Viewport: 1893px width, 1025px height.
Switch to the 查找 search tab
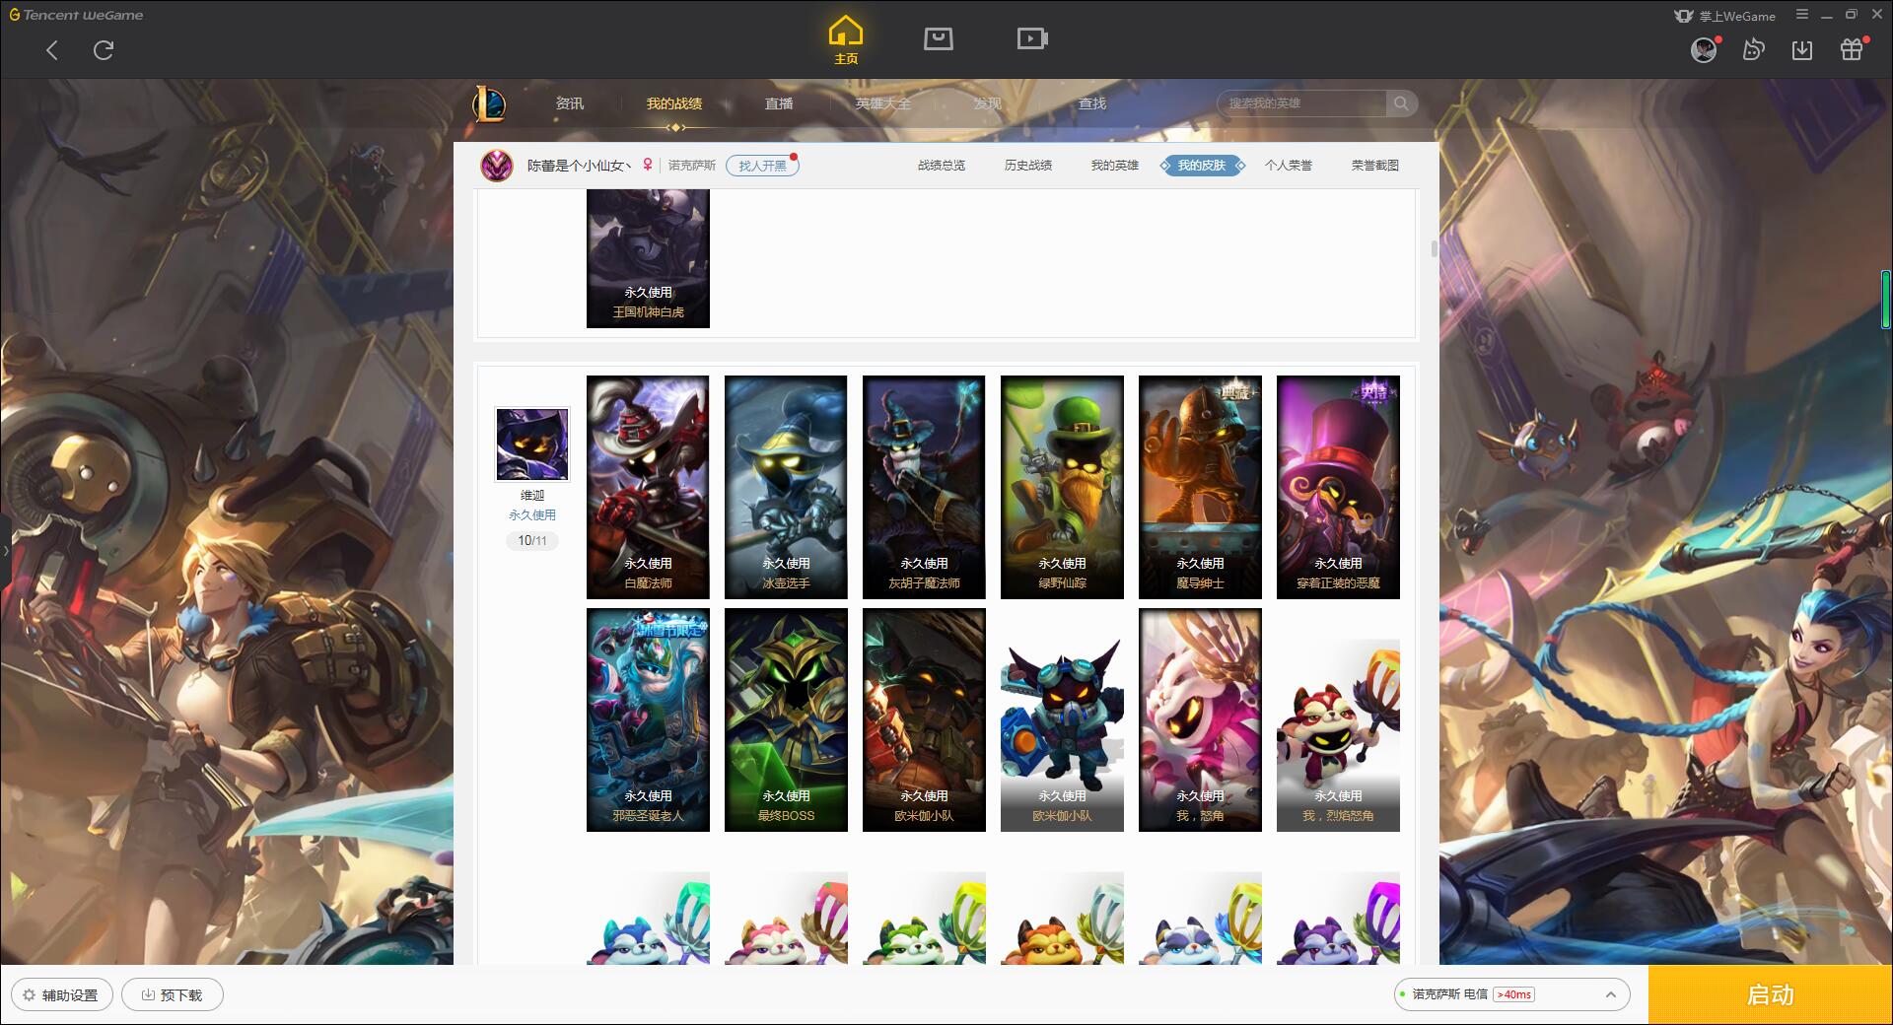coord(1092,103)
